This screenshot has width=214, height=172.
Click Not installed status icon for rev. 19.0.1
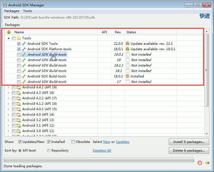128,55
